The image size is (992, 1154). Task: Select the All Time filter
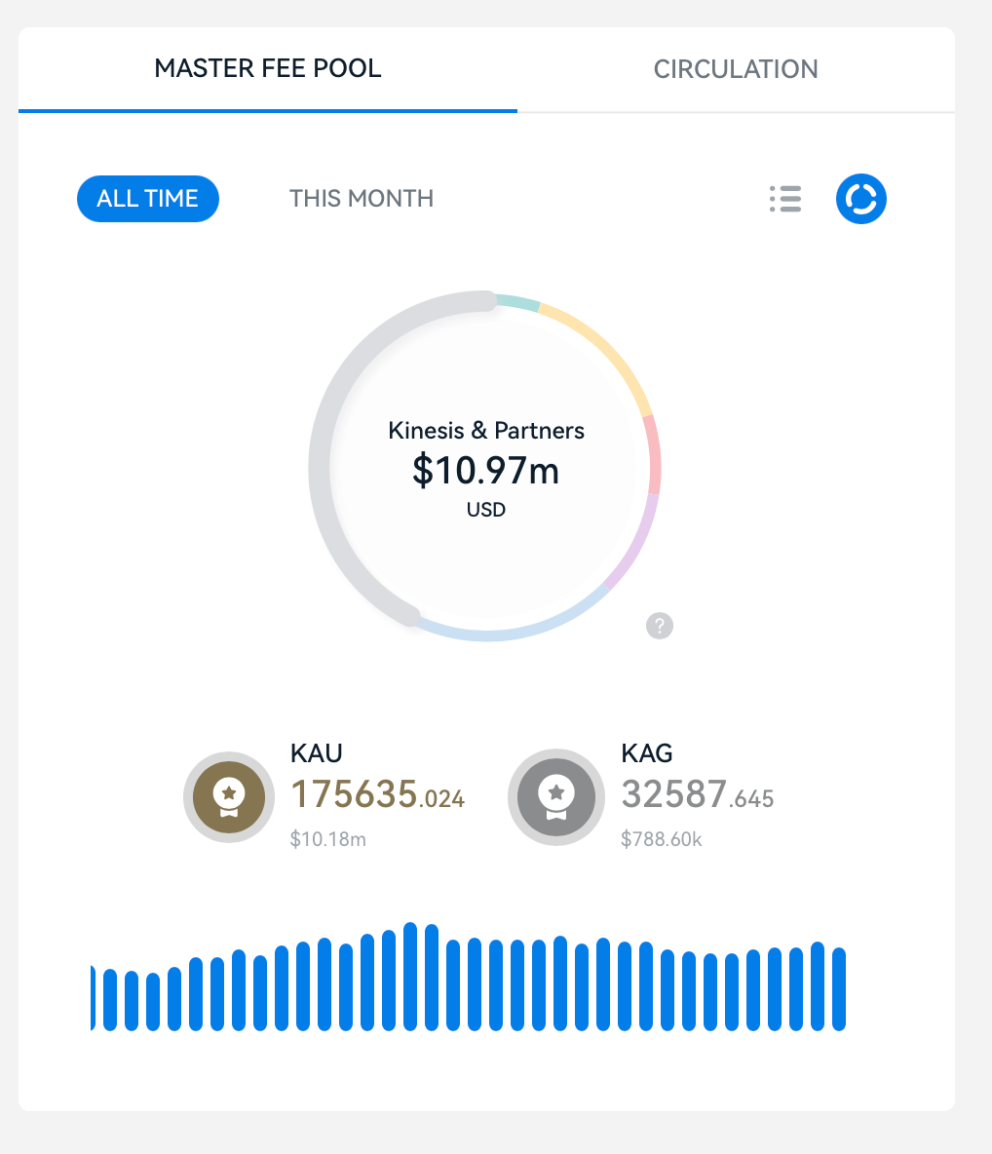(x=148, y=199)
